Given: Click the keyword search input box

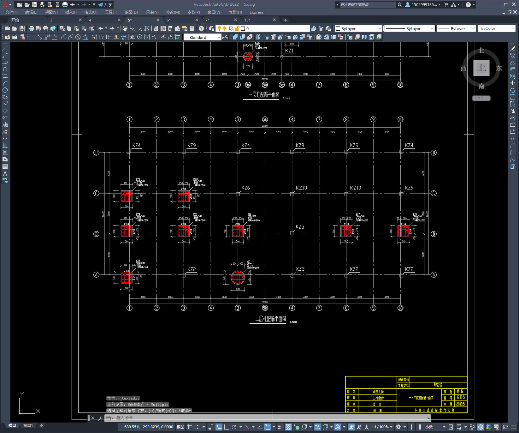Looking at the screenshot, I should [x=368, y=5].
